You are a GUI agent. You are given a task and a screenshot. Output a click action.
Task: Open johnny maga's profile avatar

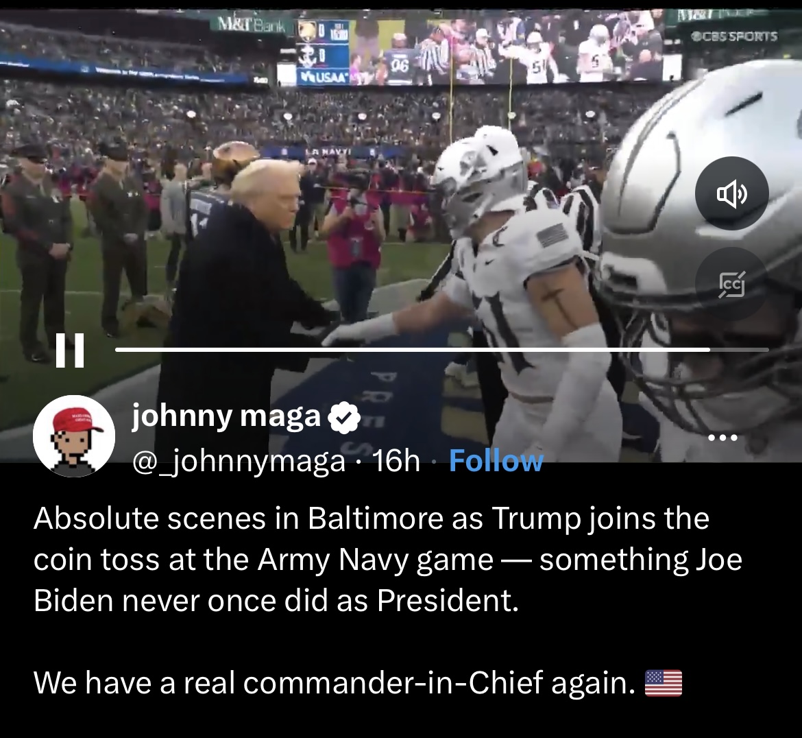pos(74,436)
